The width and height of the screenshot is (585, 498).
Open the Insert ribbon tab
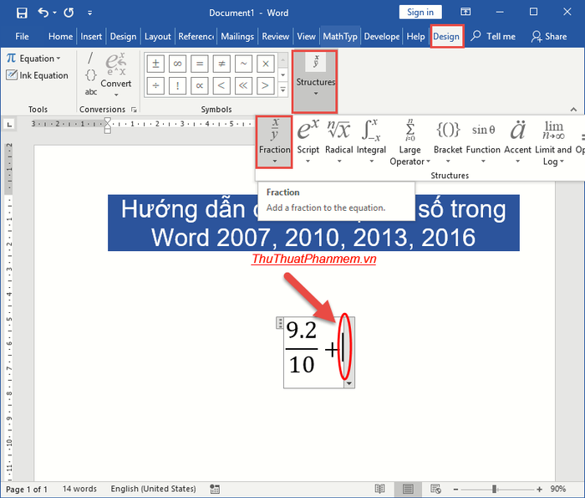(89, 37)
